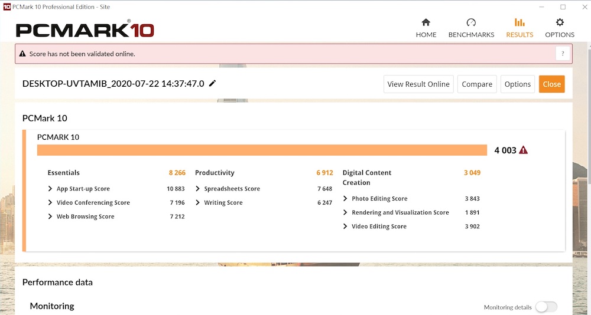The width and height of the screenshot is (591, 315).
Task: Toggle the Monitoring details switch
Action: (547, 307)
